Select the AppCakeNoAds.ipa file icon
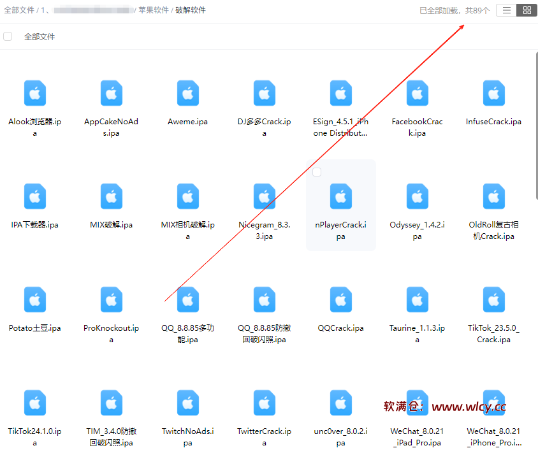The width and height of the screenshot is (538, 455). pyautogui.click(x=111, y=93)
